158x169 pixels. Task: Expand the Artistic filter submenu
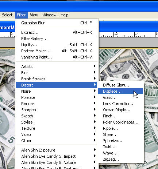pyautogui.click(x=57, y=67)
